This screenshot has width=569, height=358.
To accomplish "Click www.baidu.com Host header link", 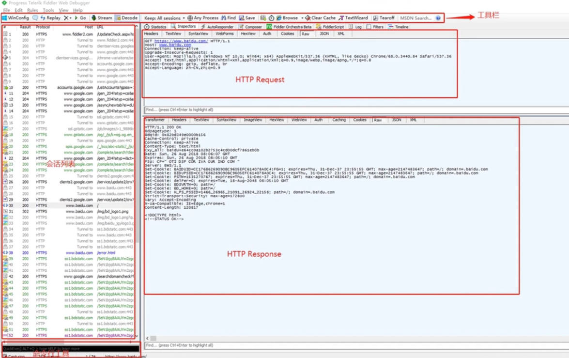I will tap(175, 45).
